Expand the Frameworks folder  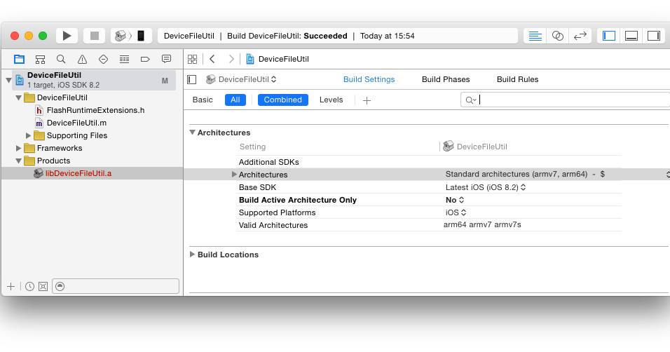tap(18, 148)
